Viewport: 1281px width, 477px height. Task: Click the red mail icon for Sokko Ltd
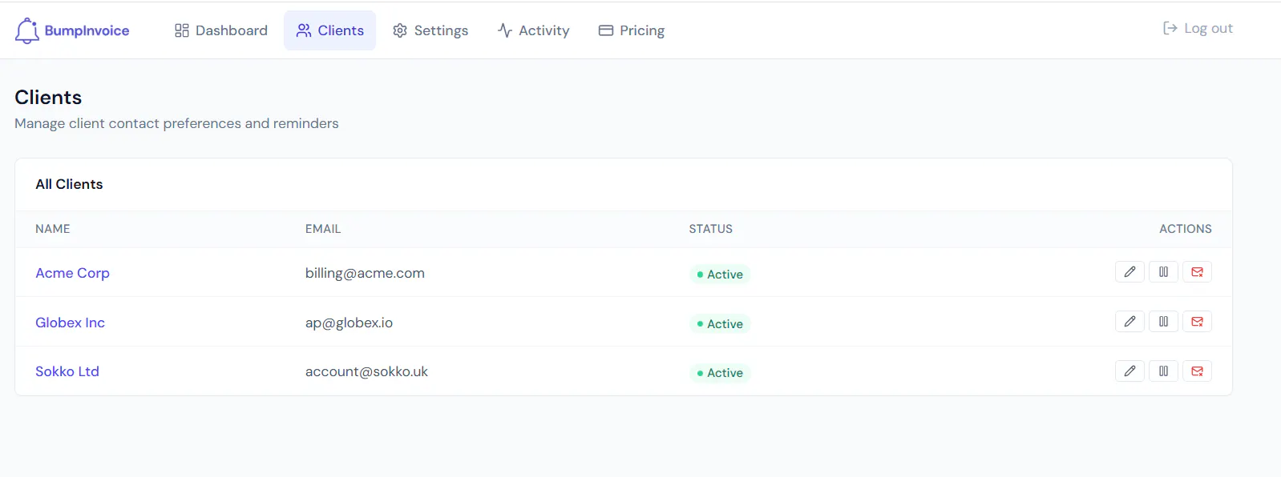point(1197,371)
